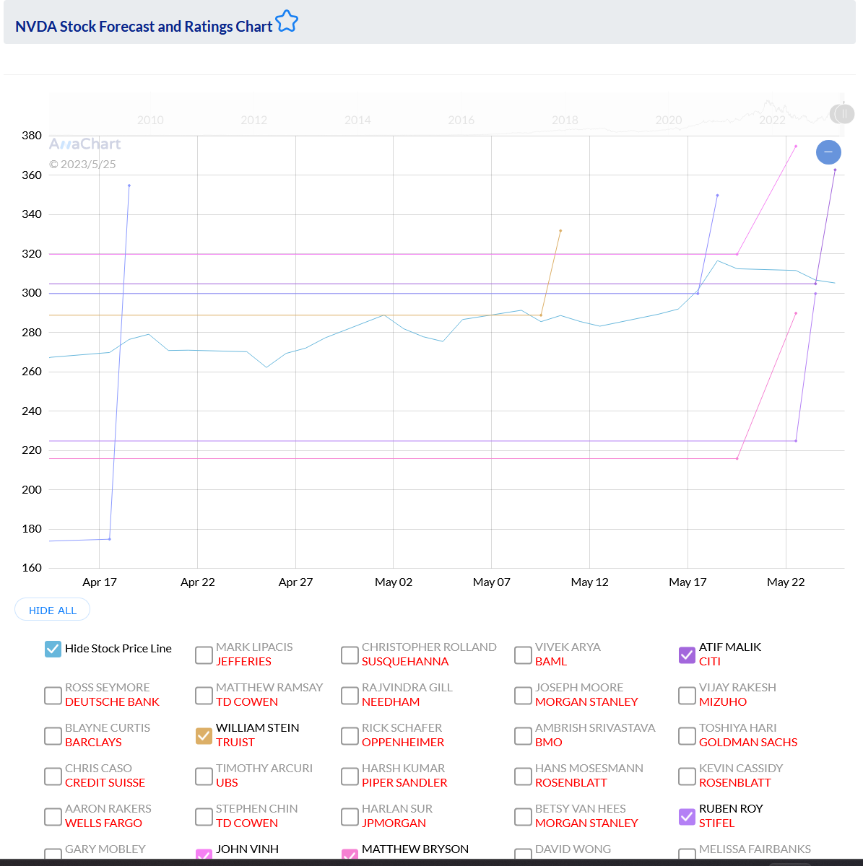Click the HIDE ALL button
Image resolution: width=863 pixels, height=866 pixels.
pos(52,610)
